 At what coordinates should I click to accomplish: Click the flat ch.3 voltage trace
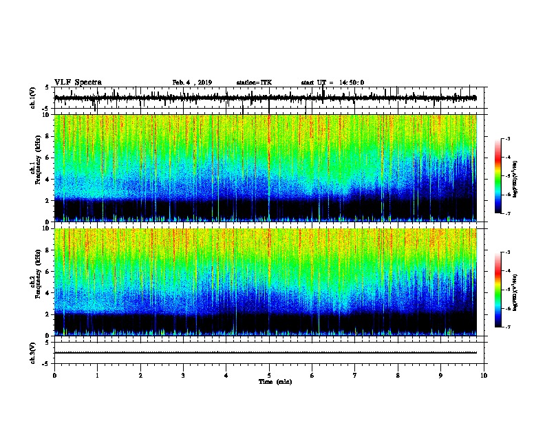[x=265, y=353]
